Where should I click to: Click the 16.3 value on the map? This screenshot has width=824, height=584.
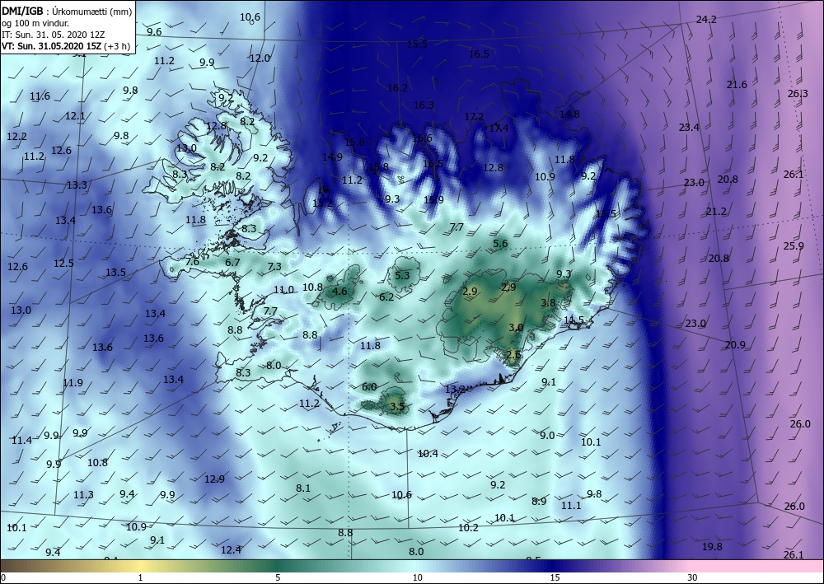(x=423, y=105)
